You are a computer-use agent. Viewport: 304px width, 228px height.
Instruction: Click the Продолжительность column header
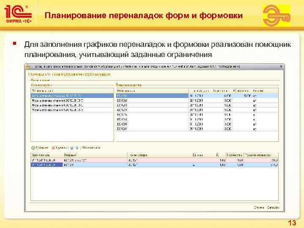(x=261, y=155)
